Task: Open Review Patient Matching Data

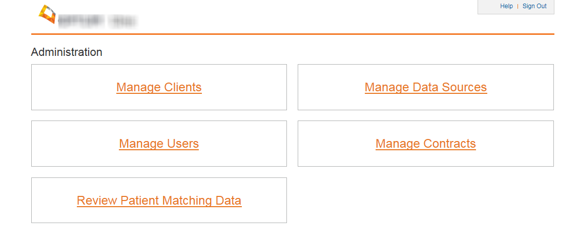Action: [x=159, y=201]
